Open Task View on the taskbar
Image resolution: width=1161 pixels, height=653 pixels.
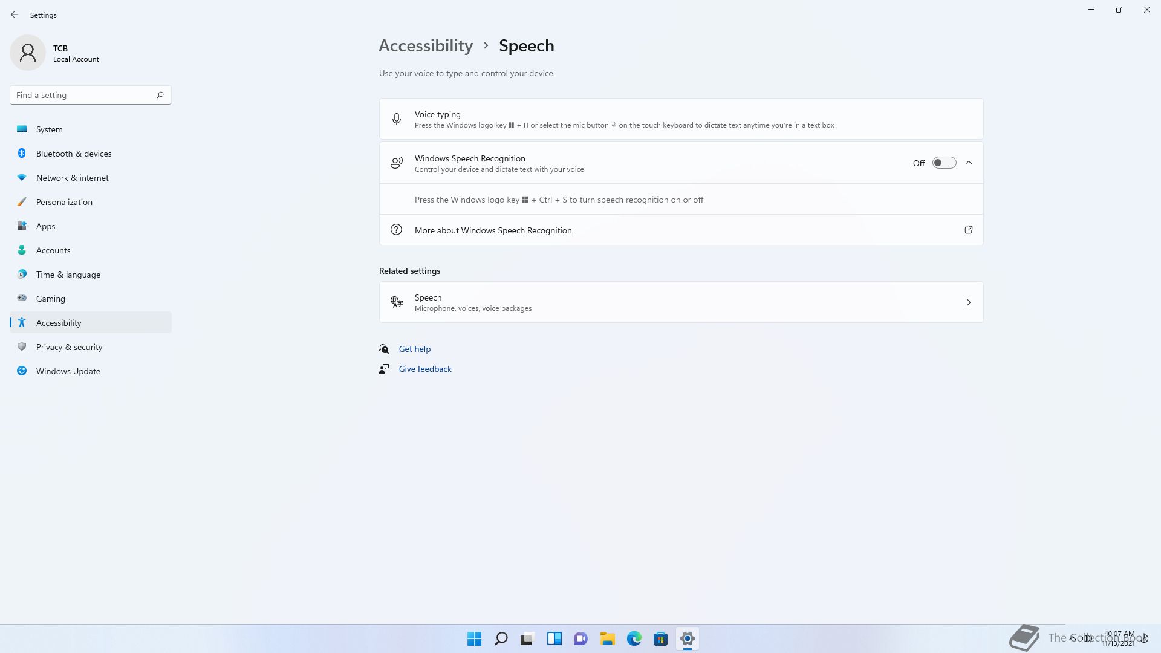click(x=527, y=638)
